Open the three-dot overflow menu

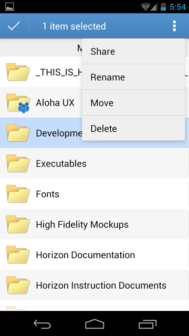(174, 26)
